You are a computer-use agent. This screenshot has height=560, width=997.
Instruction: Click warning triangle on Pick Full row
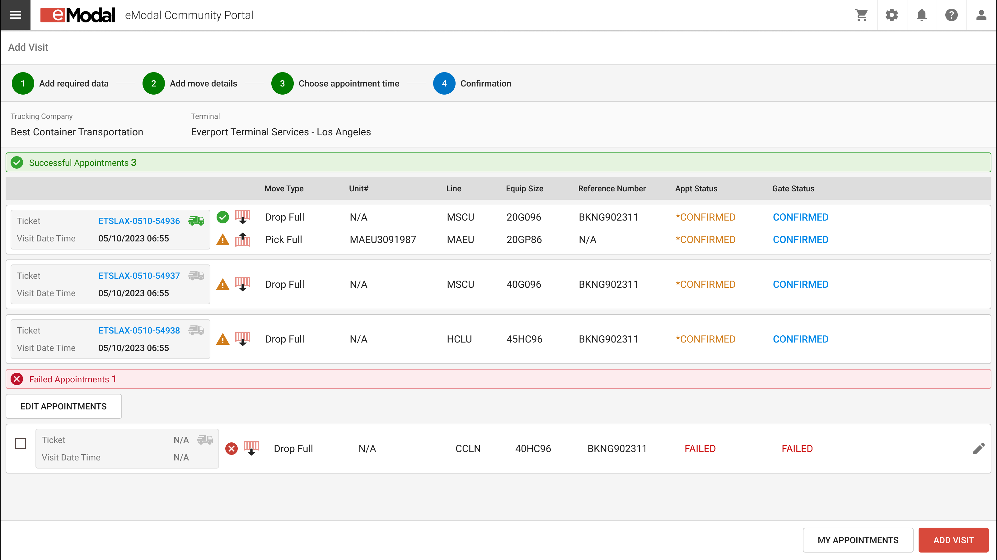tap(222, 240)
